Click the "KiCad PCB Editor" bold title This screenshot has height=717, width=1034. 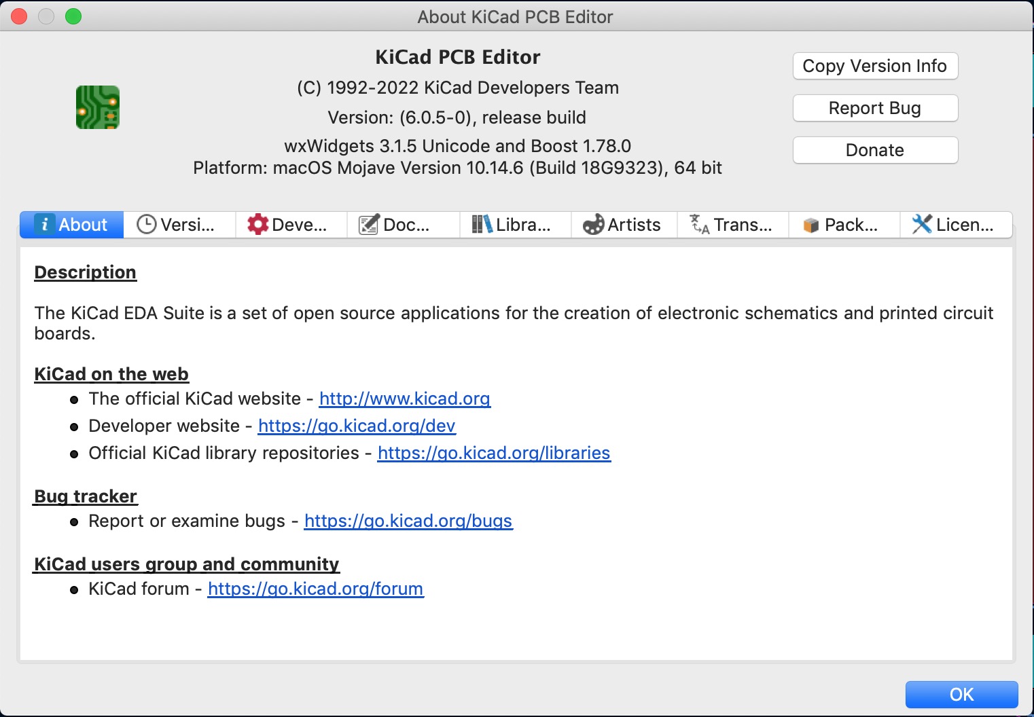click(x=458, y=57)
